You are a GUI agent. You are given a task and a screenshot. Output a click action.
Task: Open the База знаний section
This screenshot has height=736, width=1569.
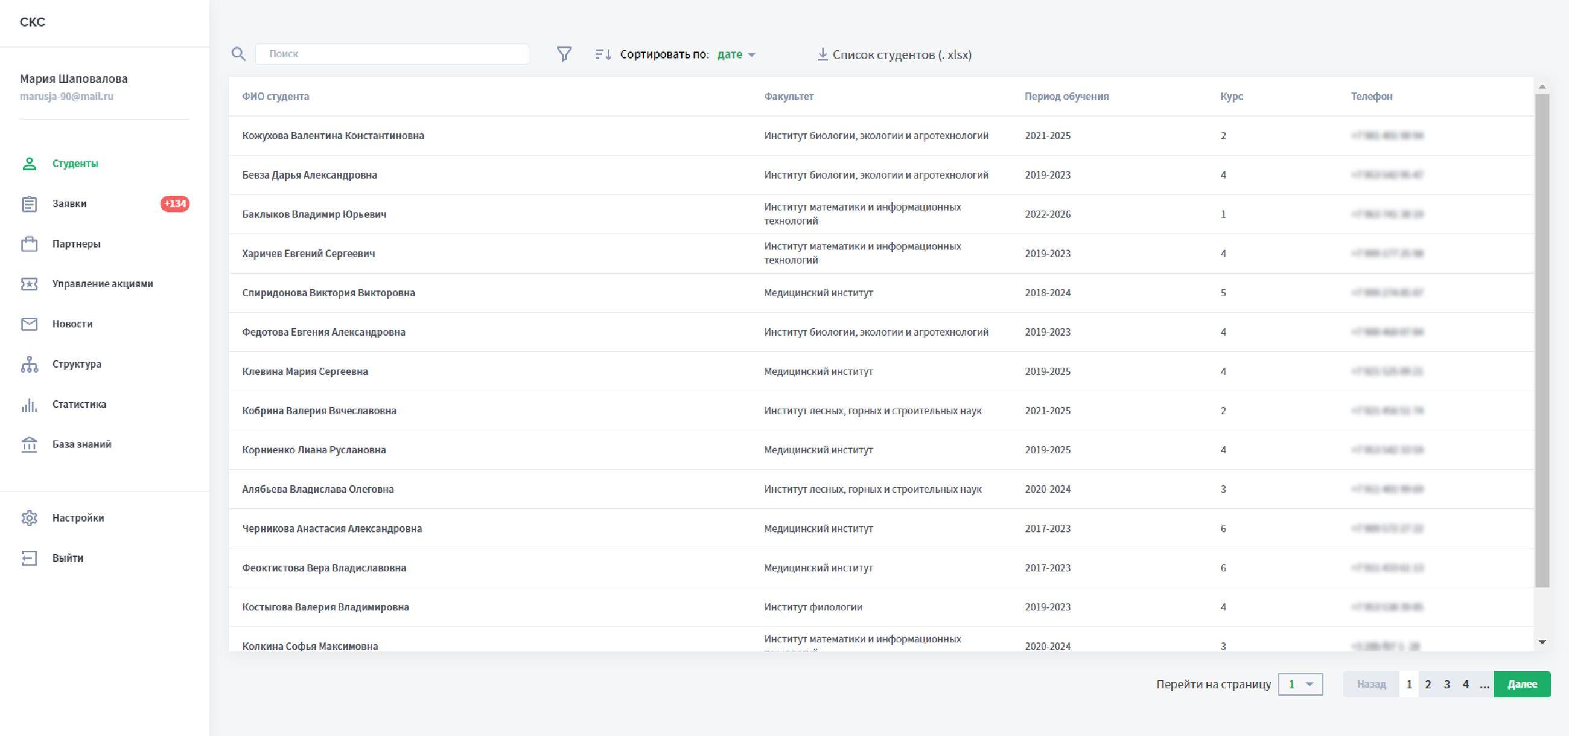81,444
